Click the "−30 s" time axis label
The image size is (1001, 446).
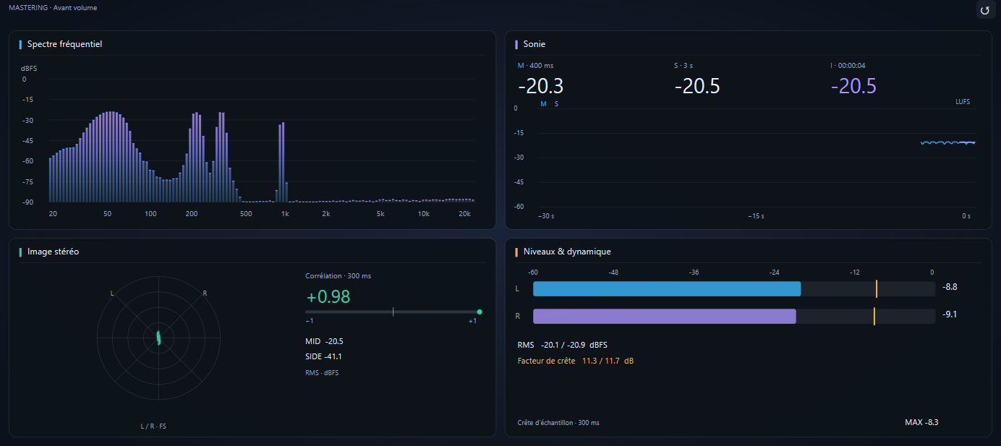click(547, 216)
